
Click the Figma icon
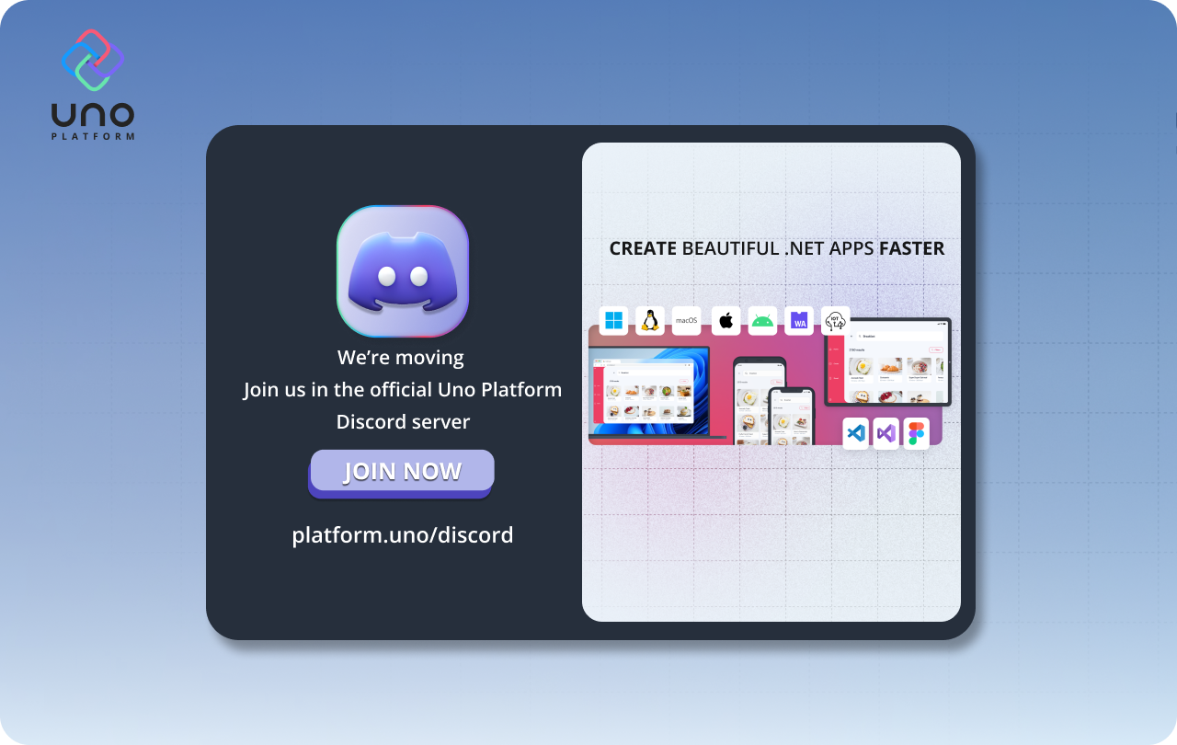pyautogui.click(x=916, y=433)
